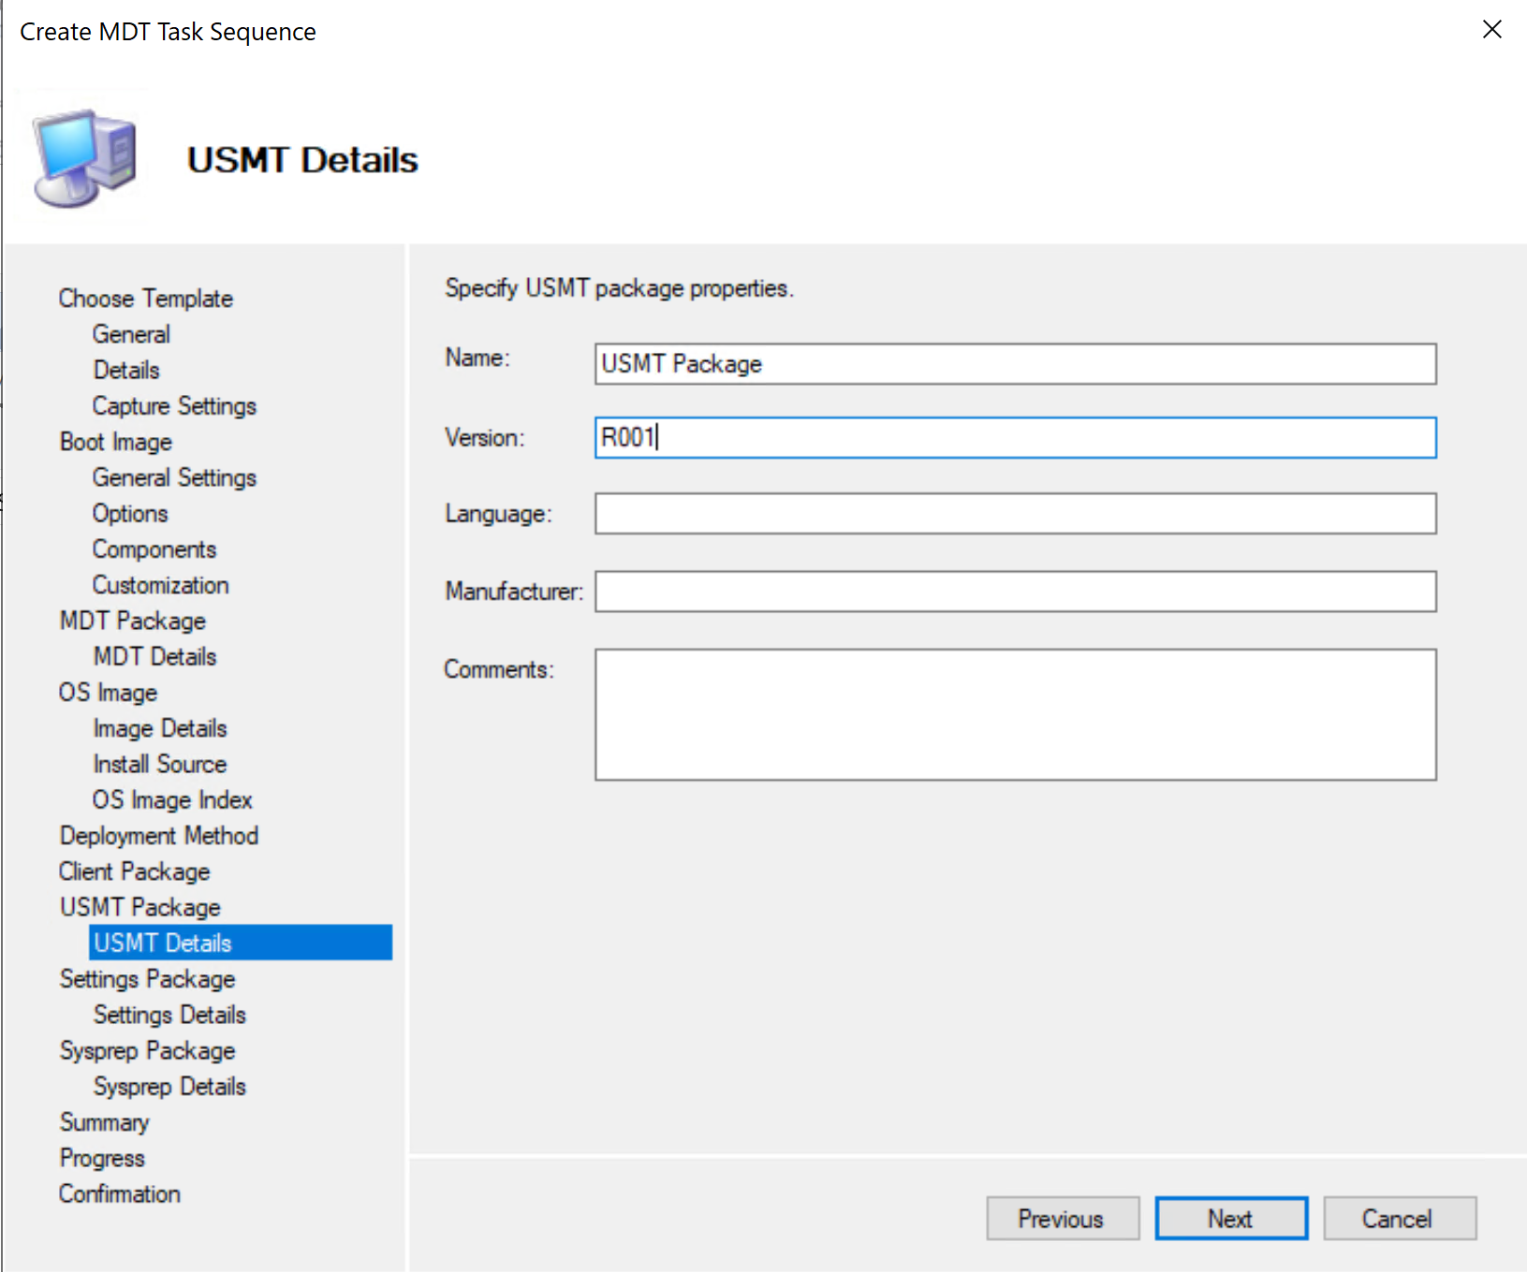The image size is (1527, 1272).
Task: Click Next to continue the wizard
Action: [x=1230, y=1218]
